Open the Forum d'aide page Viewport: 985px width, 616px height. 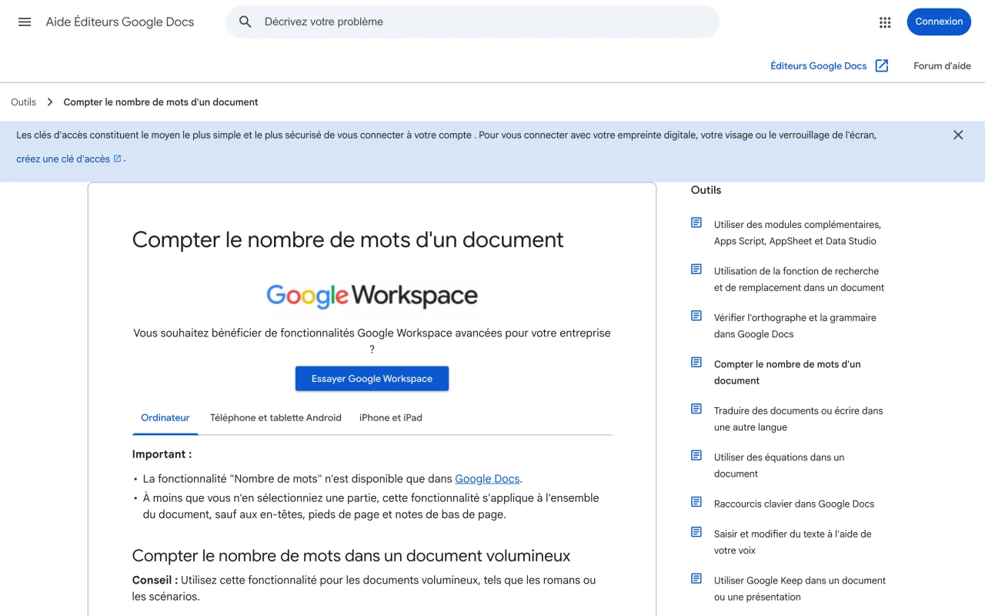pyautogui.click(x=942, y=66)
